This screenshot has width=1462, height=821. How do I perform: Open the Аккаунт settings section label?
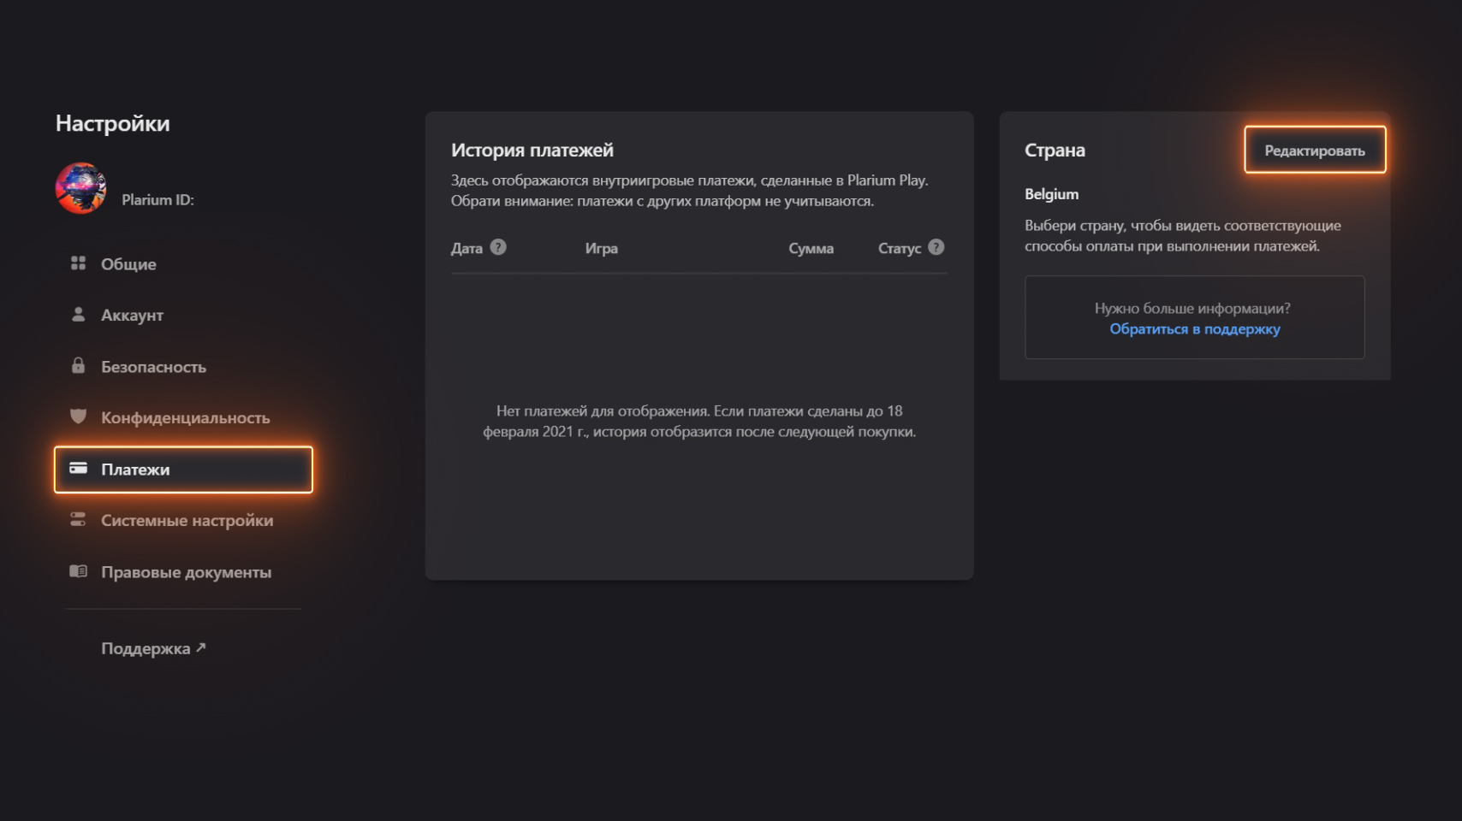132,316
